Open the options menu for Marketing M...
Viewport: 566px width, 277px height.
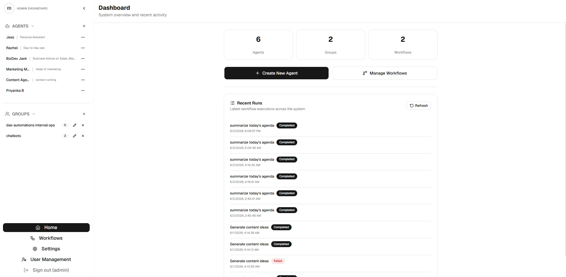tap(83, 69)
